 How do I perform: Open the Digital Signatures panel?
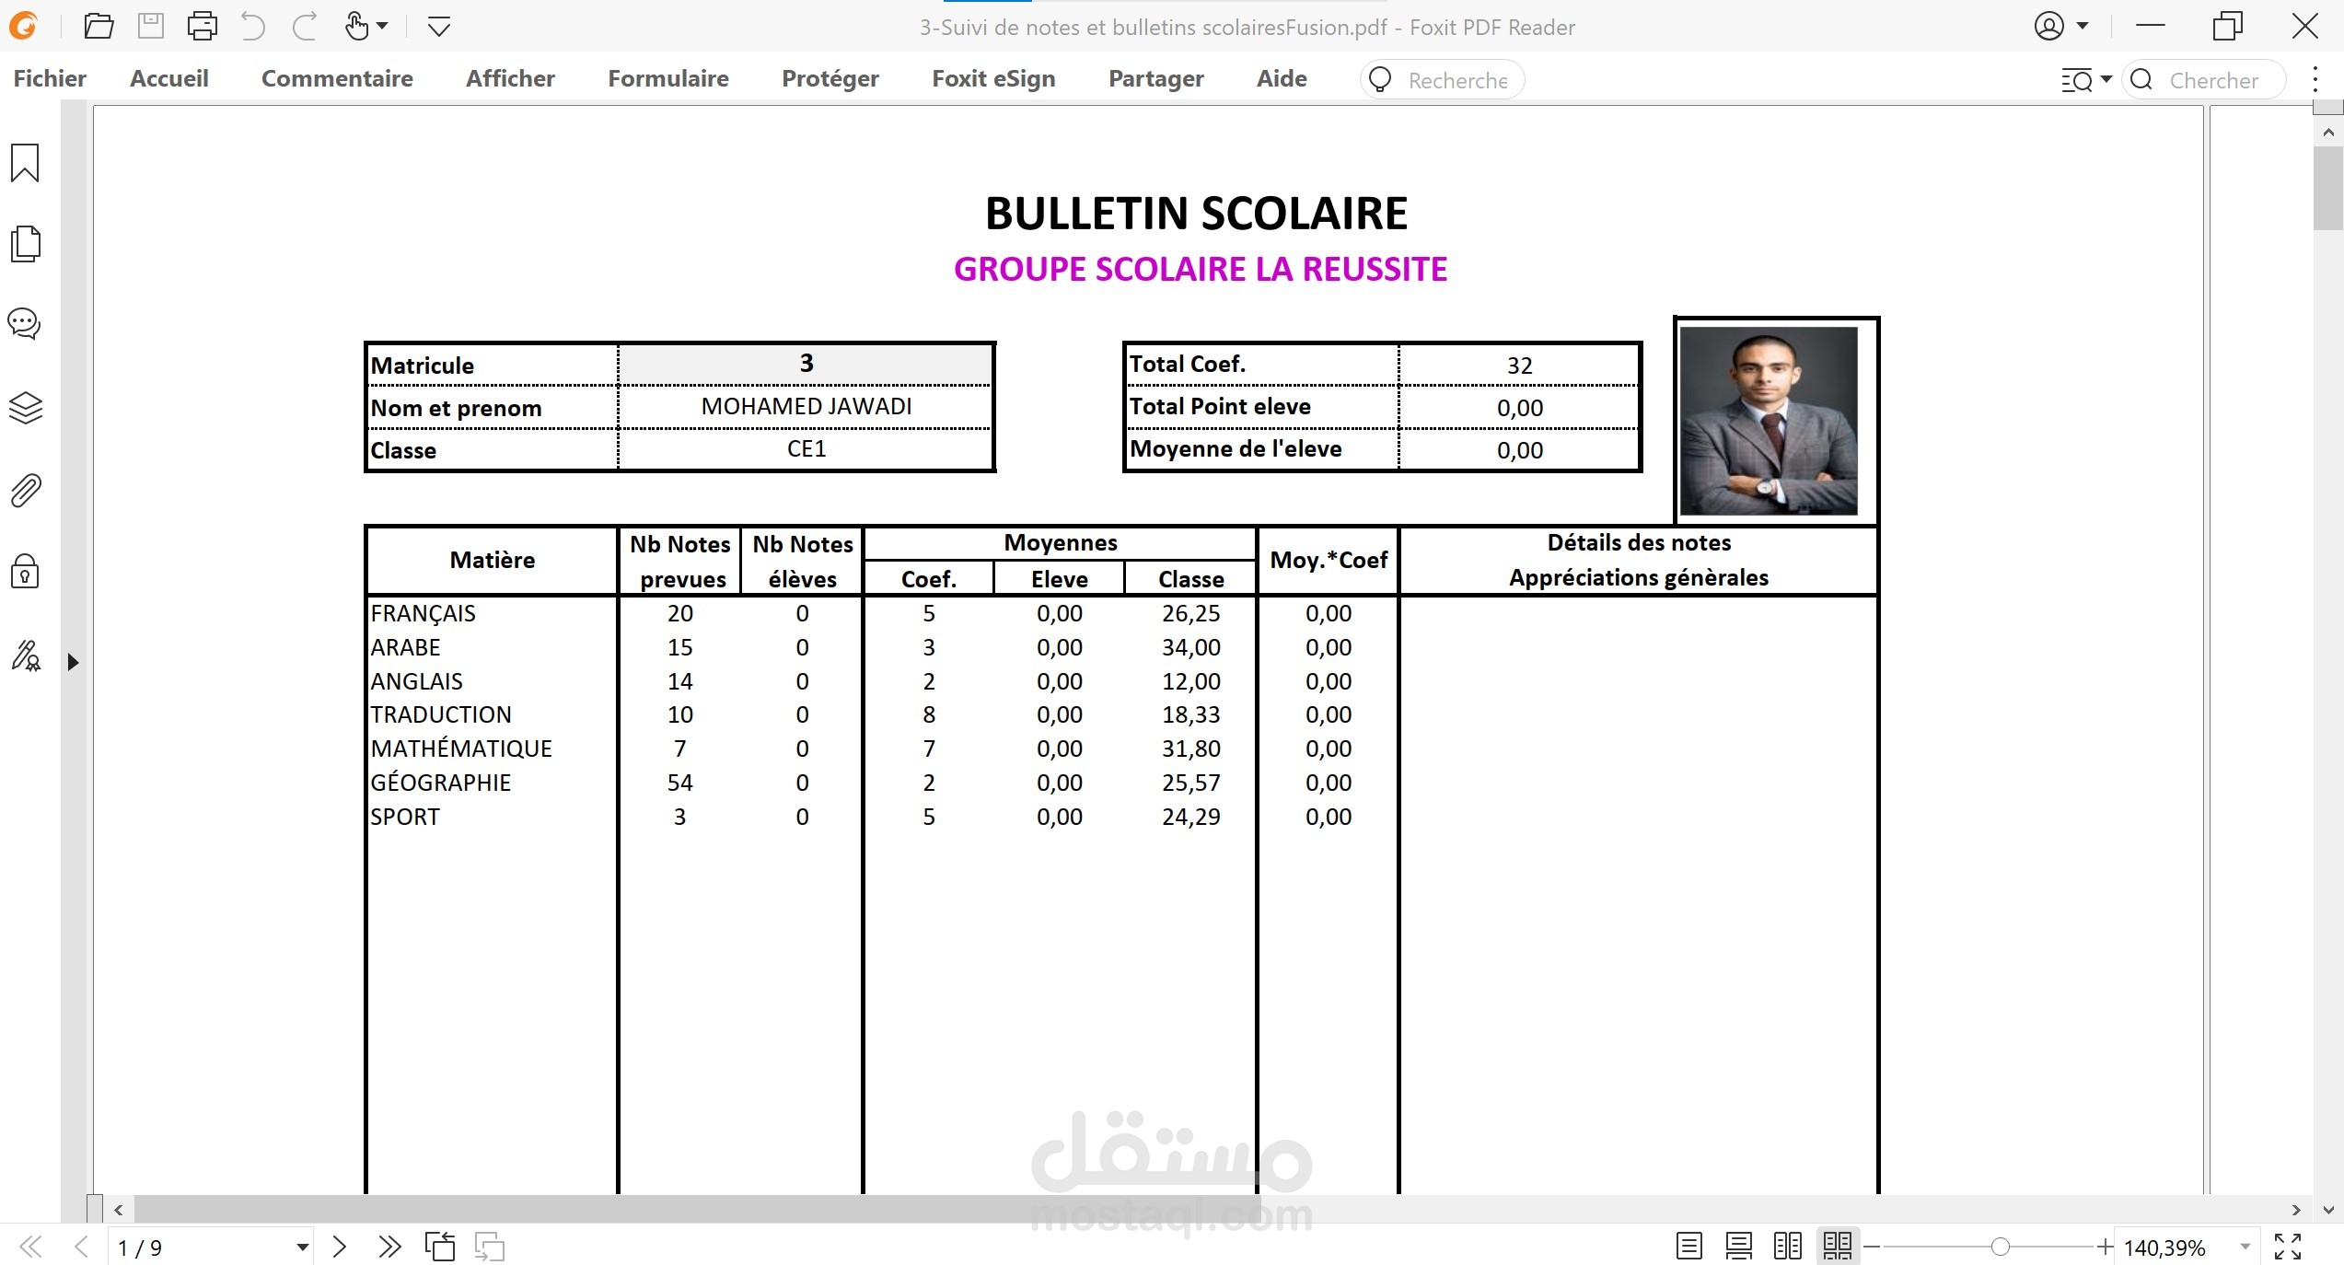(25, 656)
